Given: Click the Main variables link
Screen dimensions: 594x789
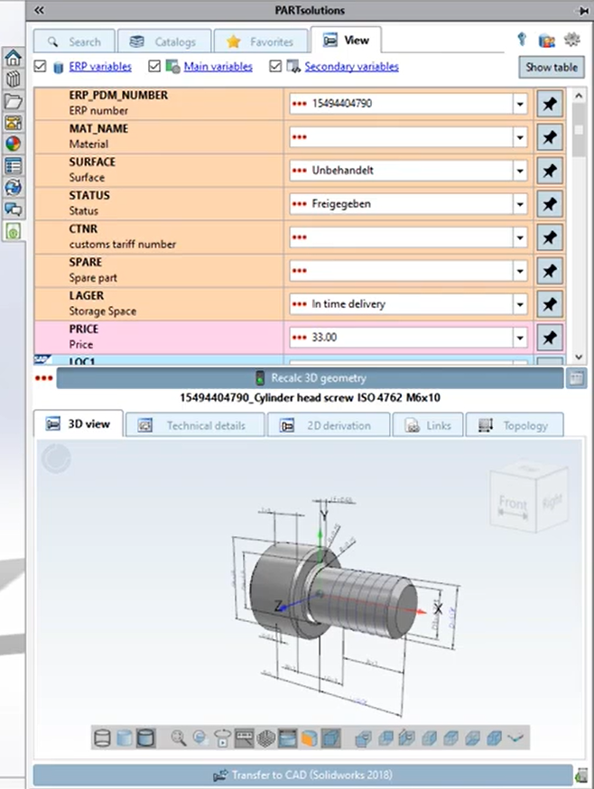Looking at the screenshot, I should click(x=218, y=67).
